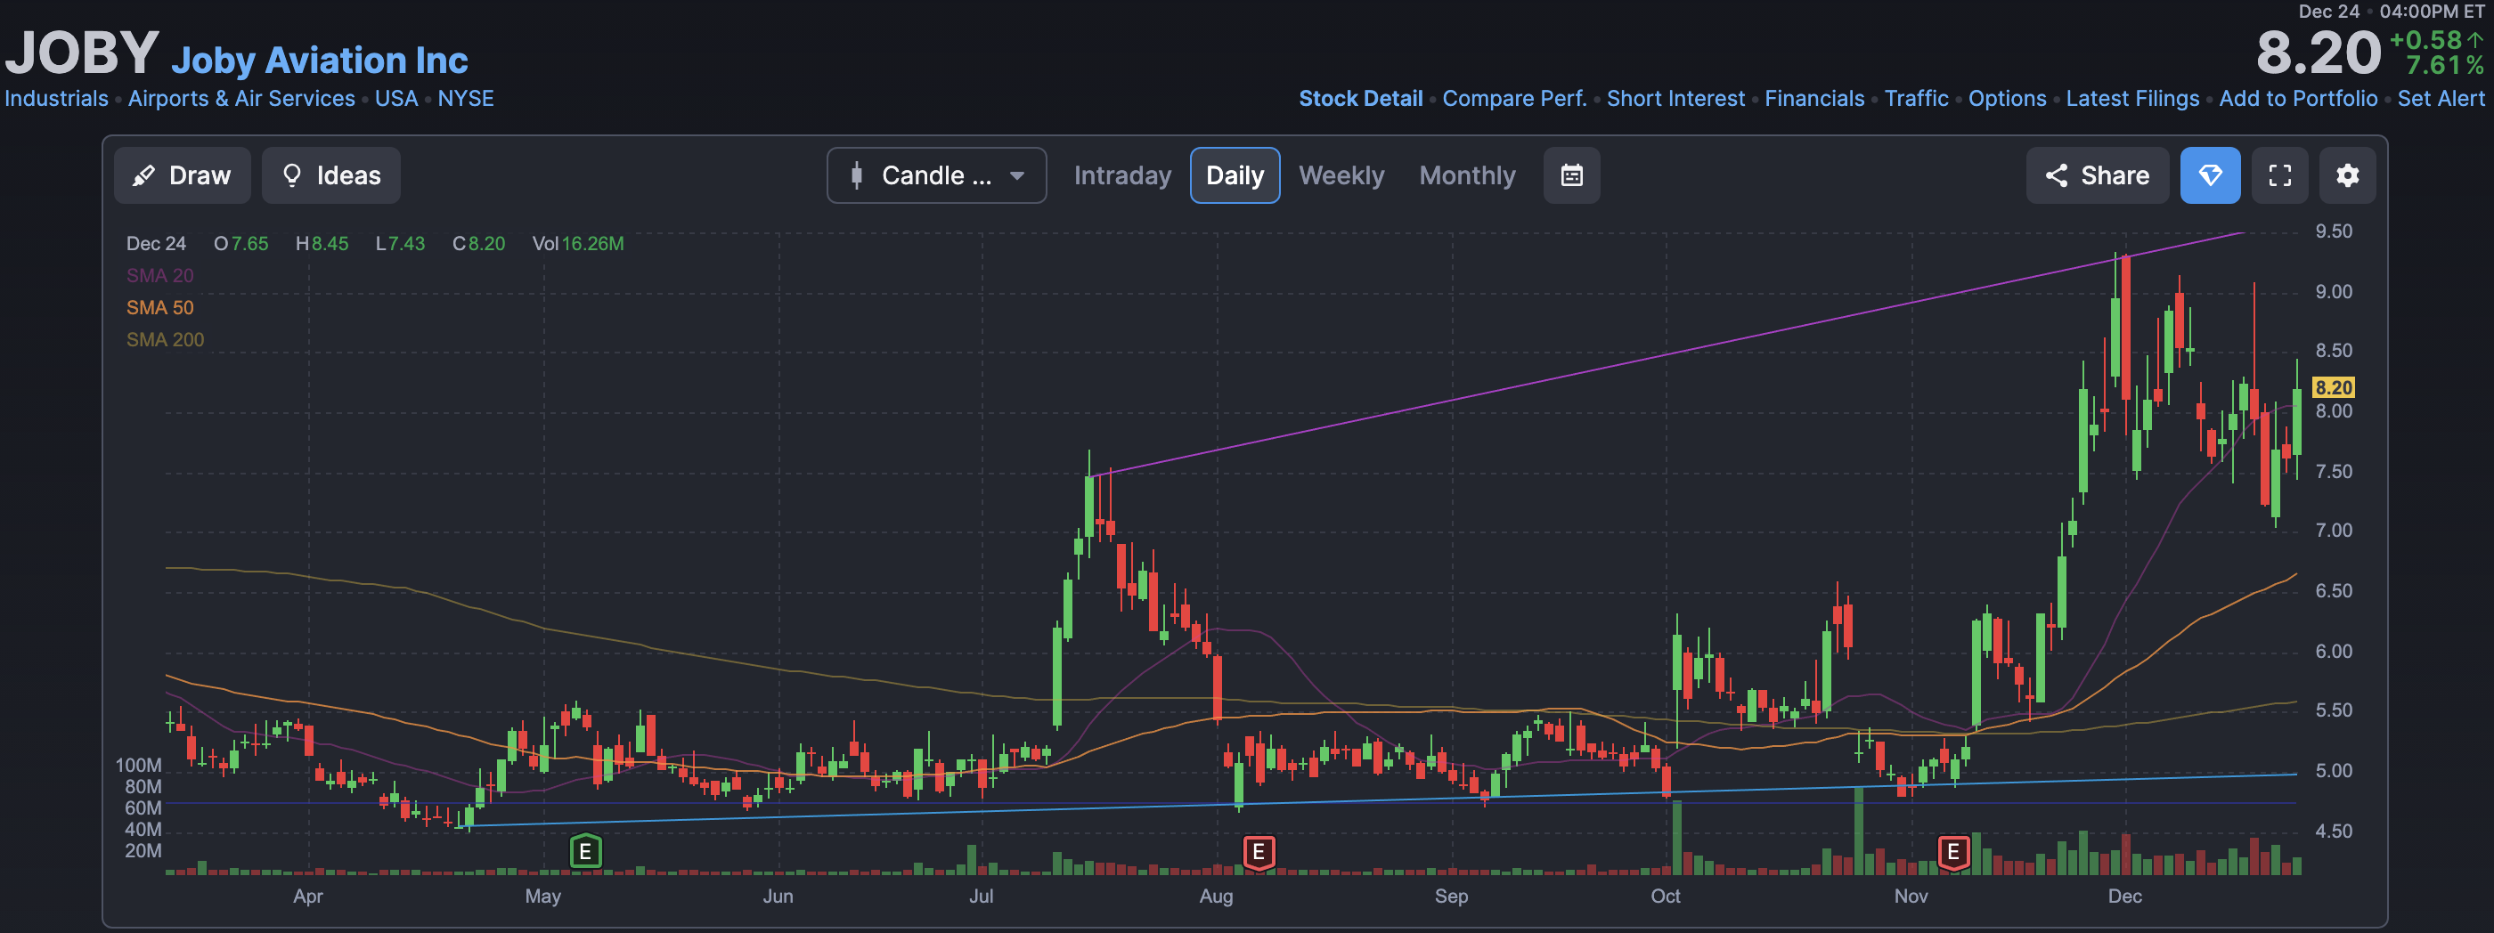Viewport: 2494px width, 933px height.
Task: Click the H 8.45 high value
Action: tap(322, 244)
